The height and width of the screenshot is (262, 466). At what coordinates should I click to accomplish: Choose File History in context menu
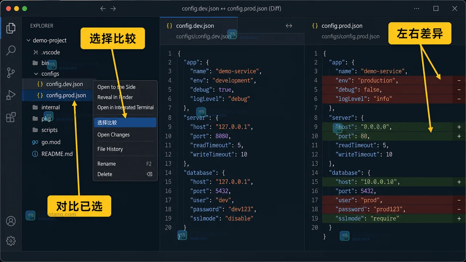pos(125,149)
